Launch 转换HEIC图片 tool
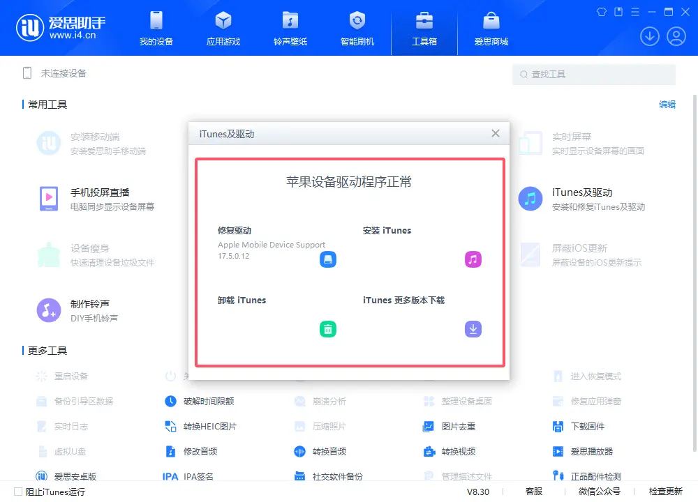The image size is (698, 502). point(201,427)
